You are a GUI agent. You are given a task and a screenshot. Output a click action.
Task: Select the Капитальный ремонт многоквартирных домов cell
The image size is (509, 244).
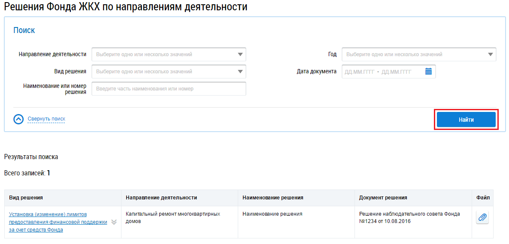click(173, 217)
